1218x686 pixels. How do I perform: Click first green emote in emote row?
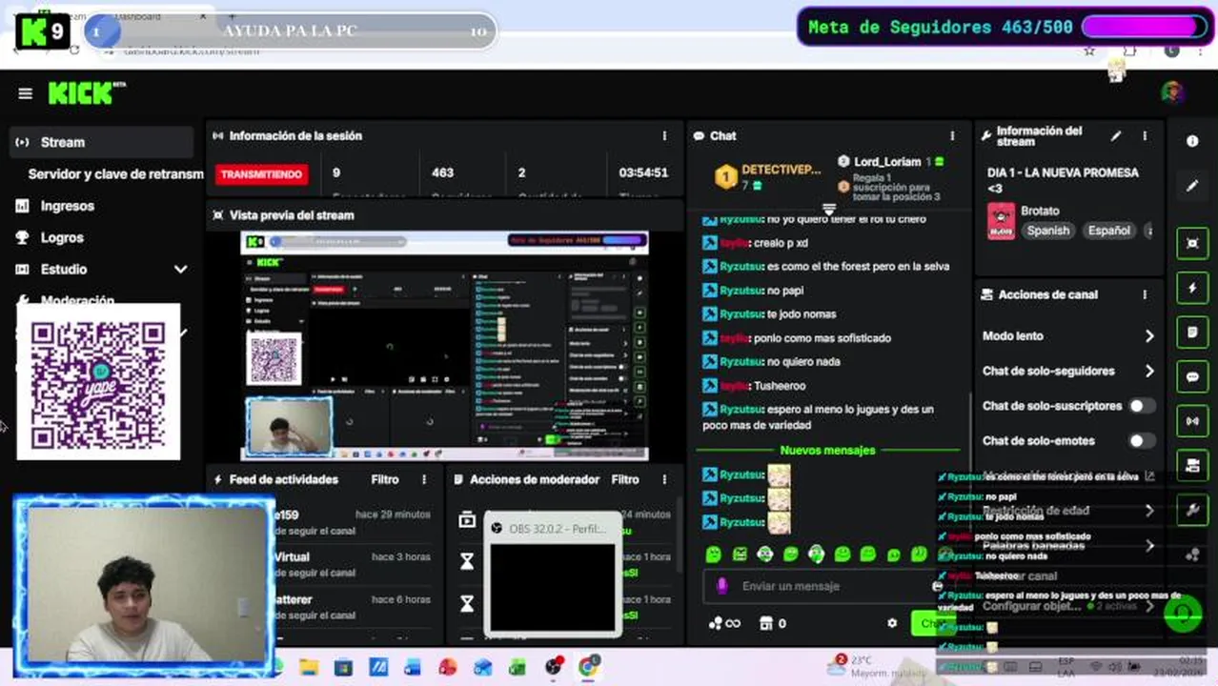[x=713, y=554]
